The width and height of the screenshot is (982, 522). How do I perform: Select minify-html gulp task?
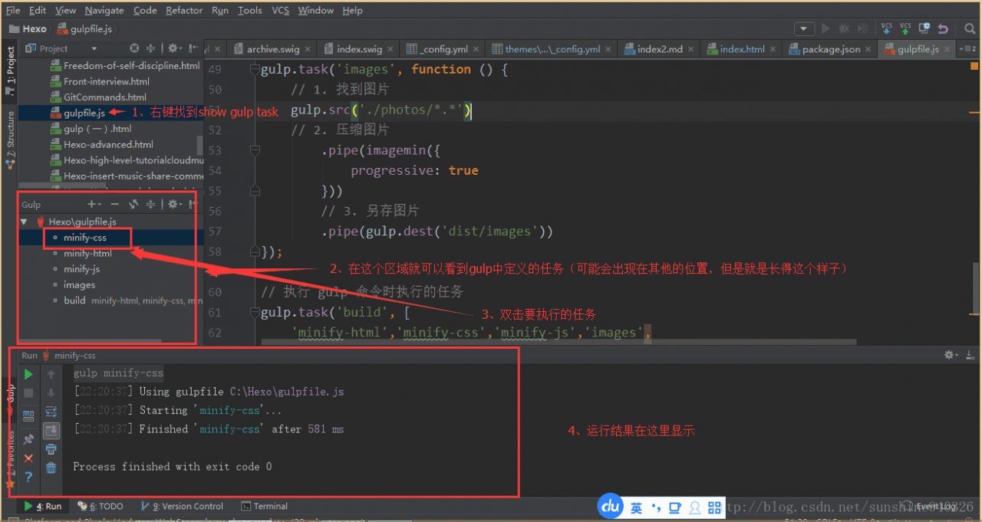pyautogui.click(x=87, y=253)
